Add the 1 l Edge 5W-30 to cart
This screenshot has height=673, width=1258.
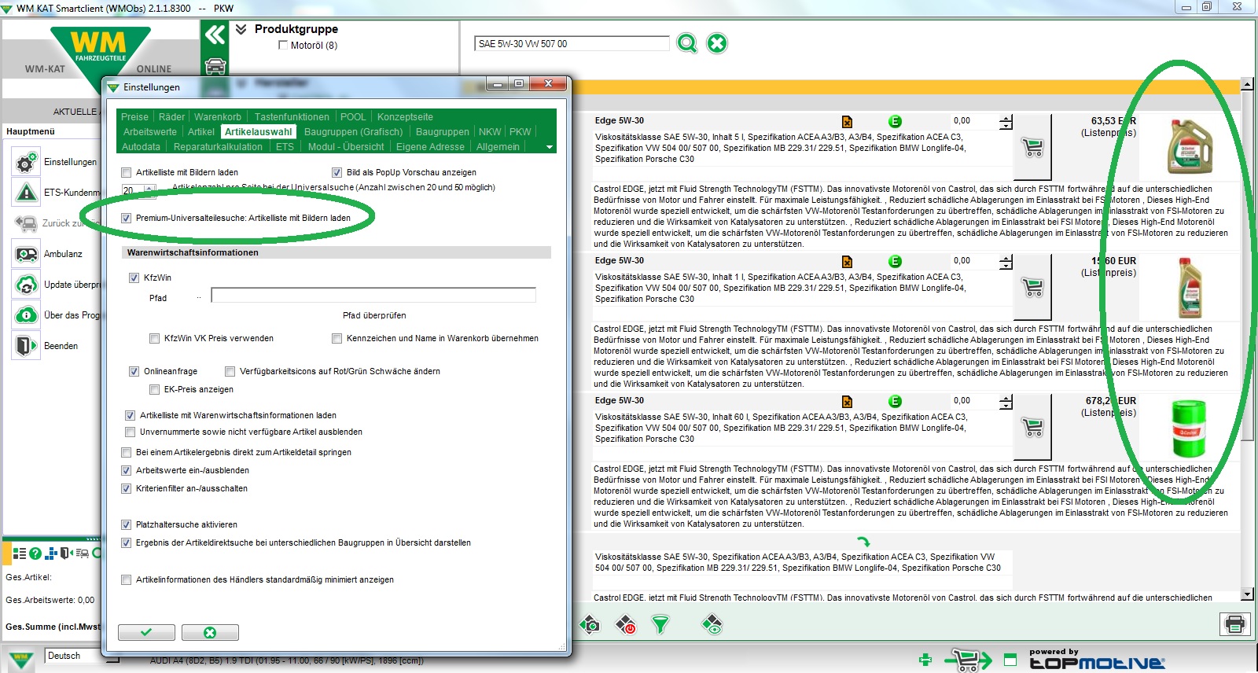1033,287
